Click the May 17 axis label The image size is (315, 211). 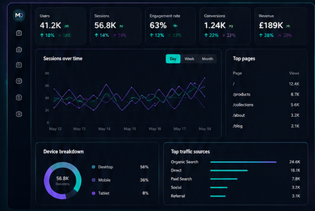pos(179,129)
